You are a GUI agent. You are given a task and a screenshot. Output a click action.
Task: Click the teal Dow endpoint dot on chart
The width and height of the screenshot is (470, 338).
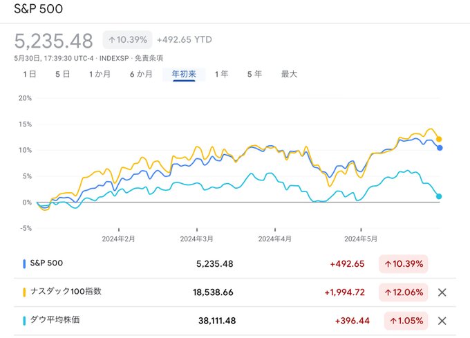[439, 196]
